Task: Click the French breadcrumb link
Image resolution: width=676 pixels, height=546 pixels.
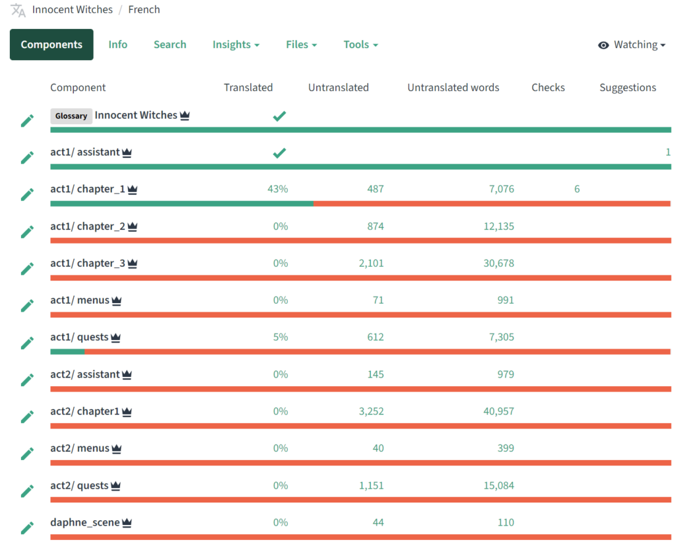Action: (144, 9)
